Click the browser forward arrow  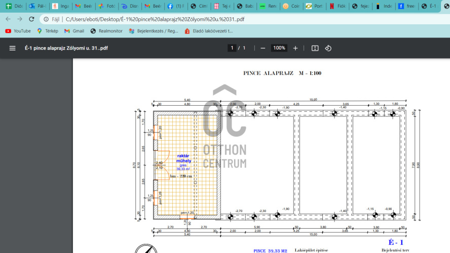tap(20, 19)
